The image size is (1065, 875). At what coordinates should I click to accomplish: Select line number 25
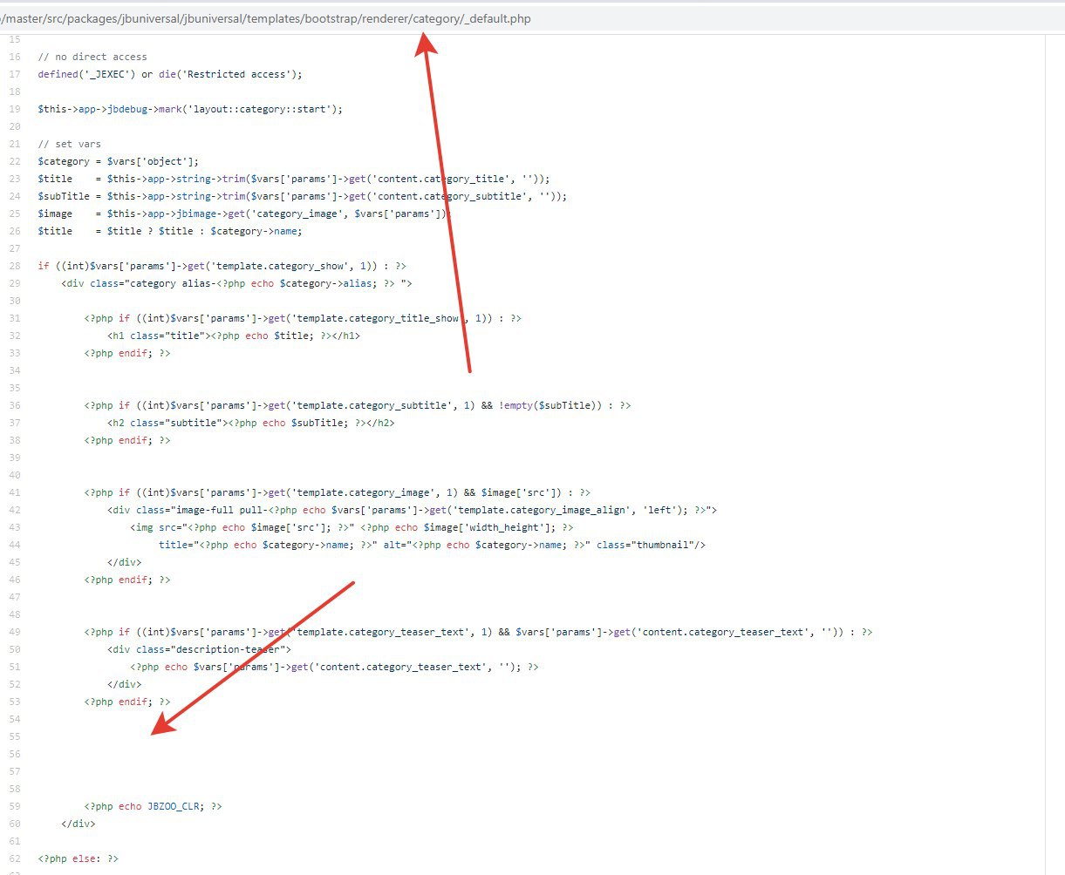click(15, 214)
